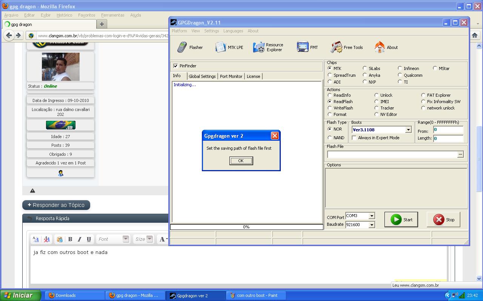Open Firefox Ferramentas menu
Viewport: 483px width, 301px height.
tap(112, 15)
